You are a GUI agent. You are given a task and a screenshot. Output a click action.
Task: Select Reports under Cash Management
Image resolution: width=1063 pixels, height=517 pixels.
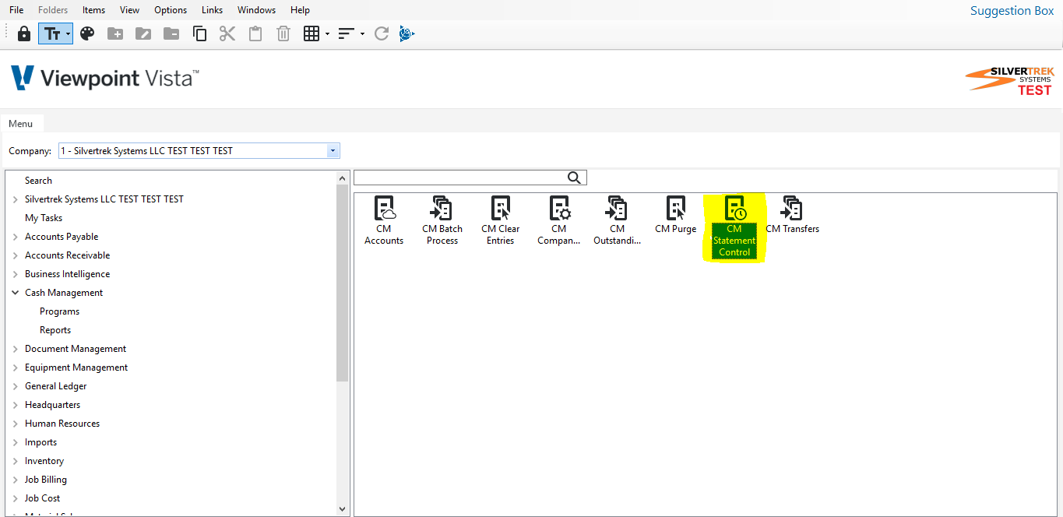(55, 330)
